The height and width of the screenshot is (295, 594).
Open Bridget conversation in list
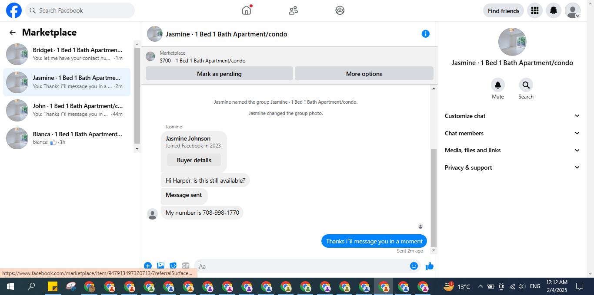tap(67, 54)
